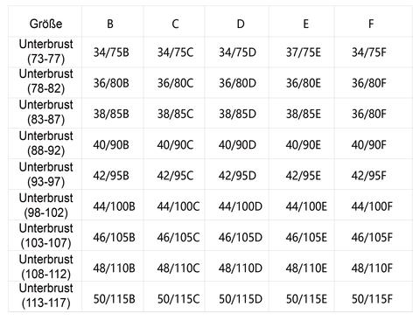This screenshot has height=328, width=420.
Task: Click the Größe header cell
Action: click(x=45, y=24)
